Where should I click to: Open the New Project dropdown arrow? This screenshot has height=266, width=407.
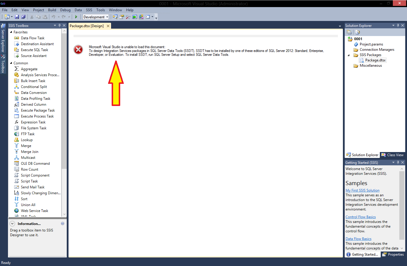[x=12, y=17]
